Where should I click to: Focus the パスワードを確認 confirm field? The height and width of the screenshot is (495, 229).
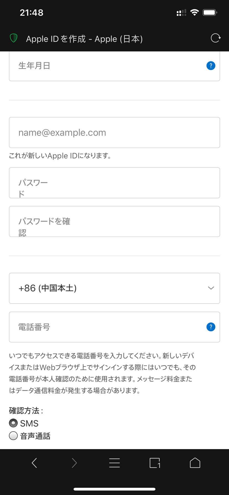pyautogui.click(x=114, y=222)
